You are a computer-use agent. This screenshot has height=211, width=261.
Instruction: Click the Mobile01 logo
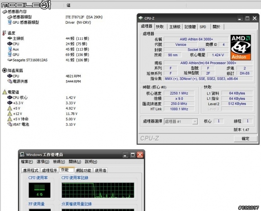pyautogui.click(x=26, y=5)
